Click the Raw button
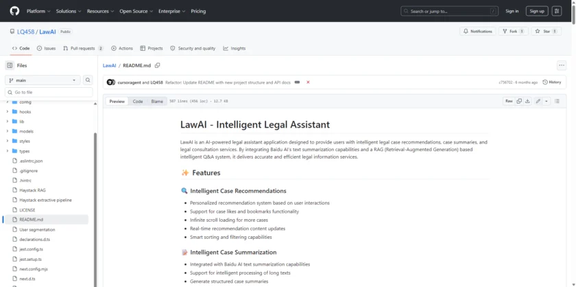Image resolution: width=576 pixels, height=287 pixels. pos(509,101)
